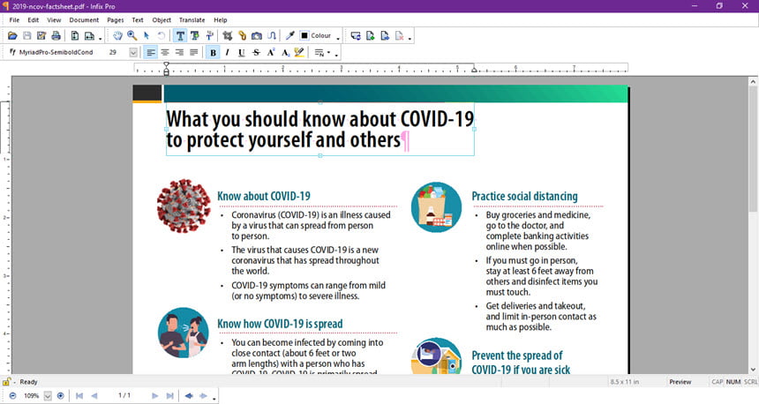Image resolution: width=759 pixels, height=404 pixels.
Task: Toggle Underline formatting
Action: pyautogui.click(x=242, y=52)
